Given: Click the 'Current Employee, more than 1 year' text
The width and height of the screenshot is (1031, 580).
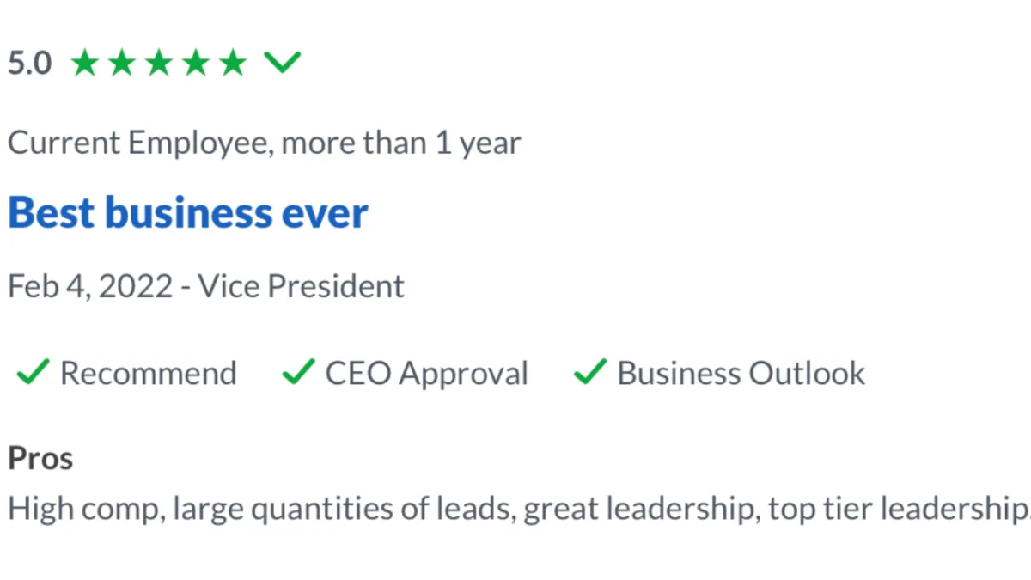Looking at the screenshot, I should tap(265, 143).
